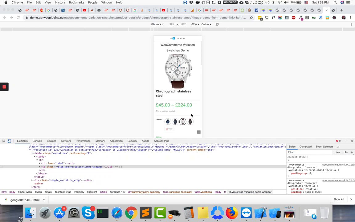
Task: Click the red error count indicator
Action: pos(338,141)
